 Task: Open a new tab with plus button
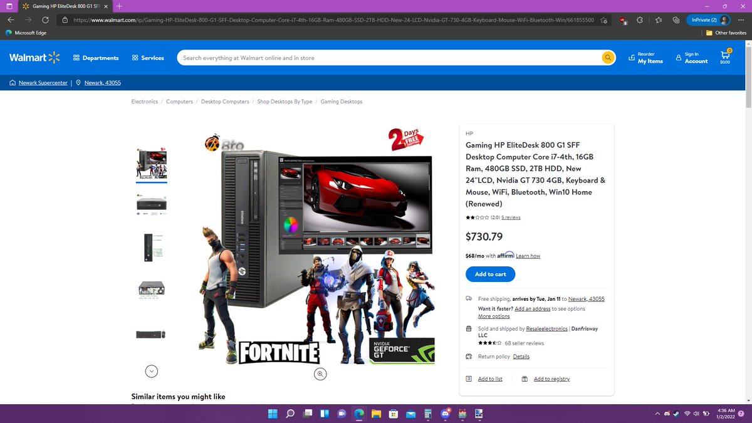(x=119, y=6)
